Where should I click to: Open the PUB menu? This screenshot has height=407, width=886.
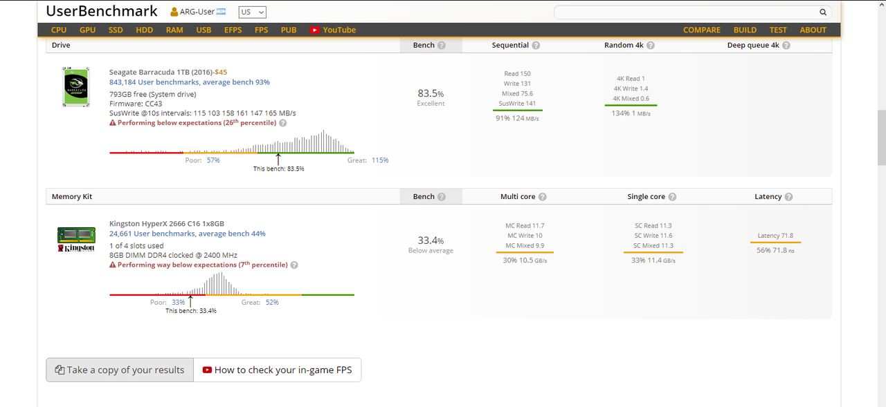pos(289,30)
